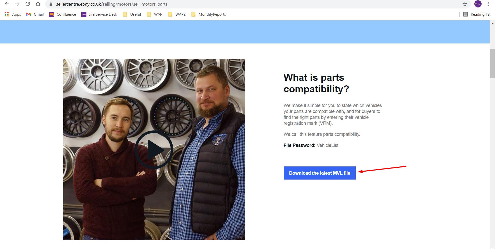Open the Chrome profile avatar
Viewport: 495px width, 249px height.
478,4
